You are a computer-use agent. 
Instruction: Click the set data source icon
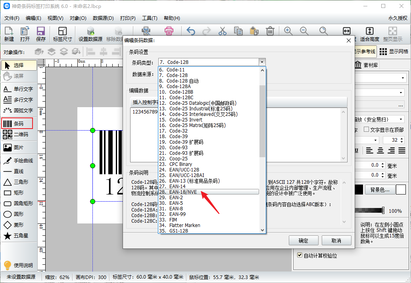click(90, 34)
